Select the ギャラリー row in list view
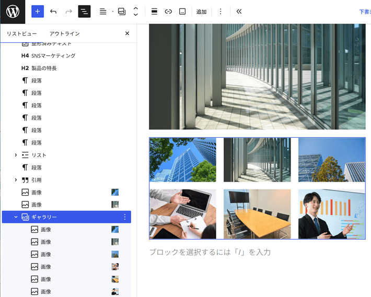This screenshot has width=371, height=297. (x=66, y=217)
